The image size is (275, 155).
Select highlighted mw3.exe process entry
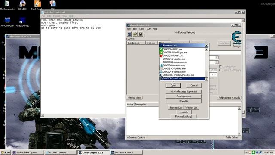click(182, 78)
